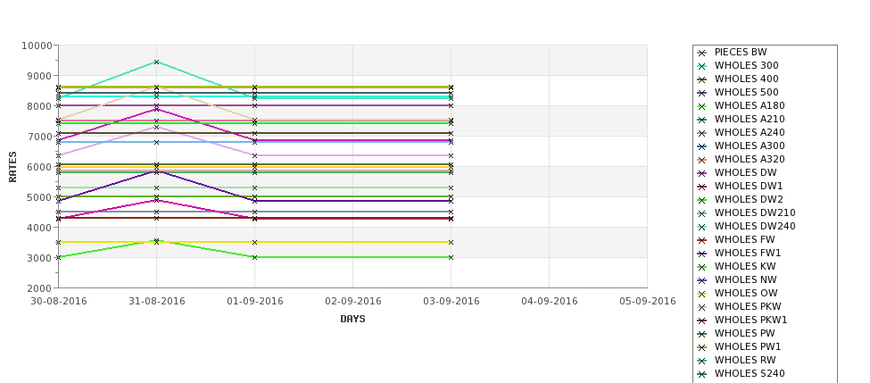
Task: Click the lowest green data point at 01-09-2016
Action: [254, 257]
